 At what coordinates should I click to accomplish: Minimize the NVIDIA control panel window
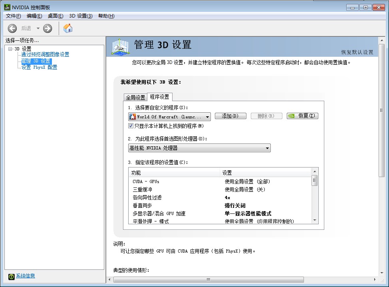[x=352, y=8]
